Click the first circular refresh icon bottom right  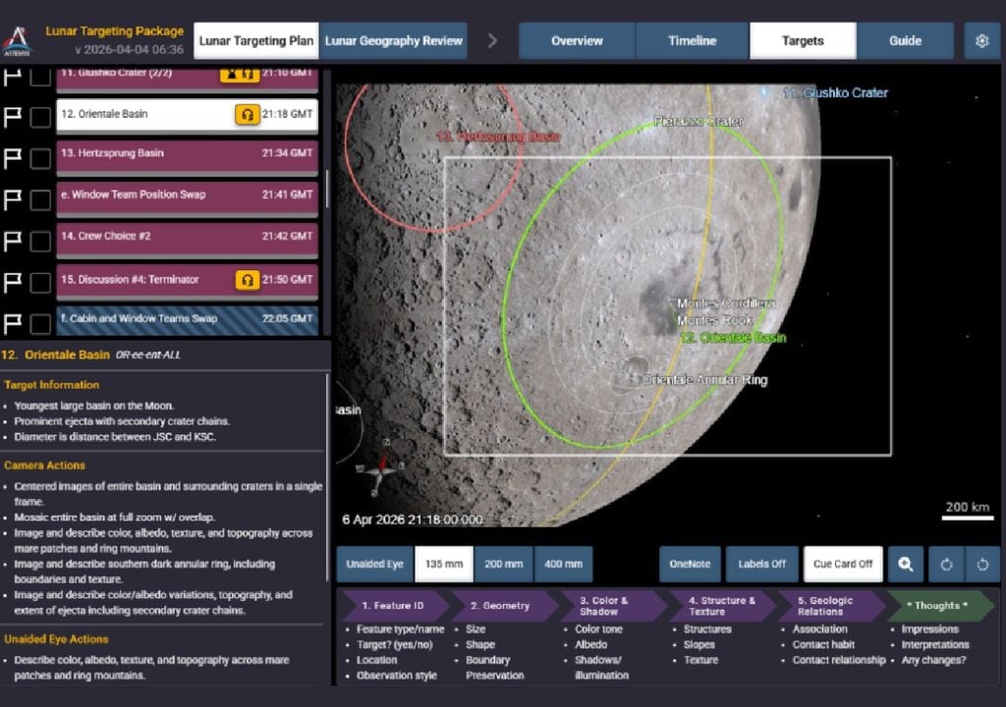945,564
